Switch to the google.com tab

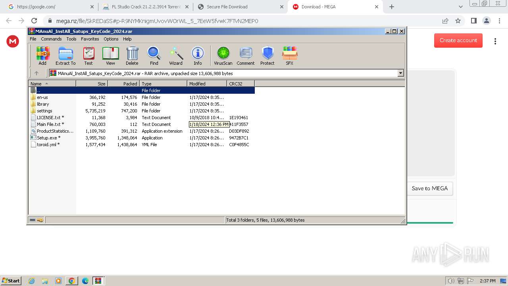tap(51, 7)
